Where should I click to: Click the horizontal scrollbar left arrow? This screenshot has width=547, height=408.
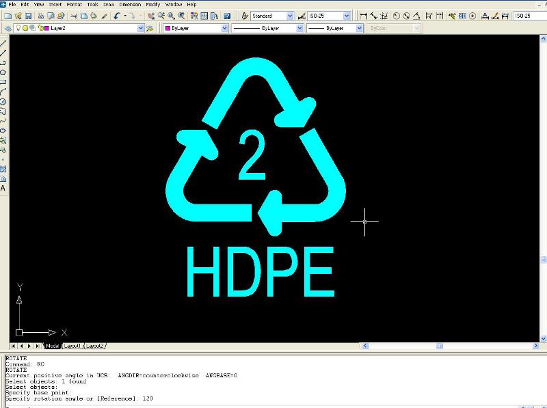[365, 346]
